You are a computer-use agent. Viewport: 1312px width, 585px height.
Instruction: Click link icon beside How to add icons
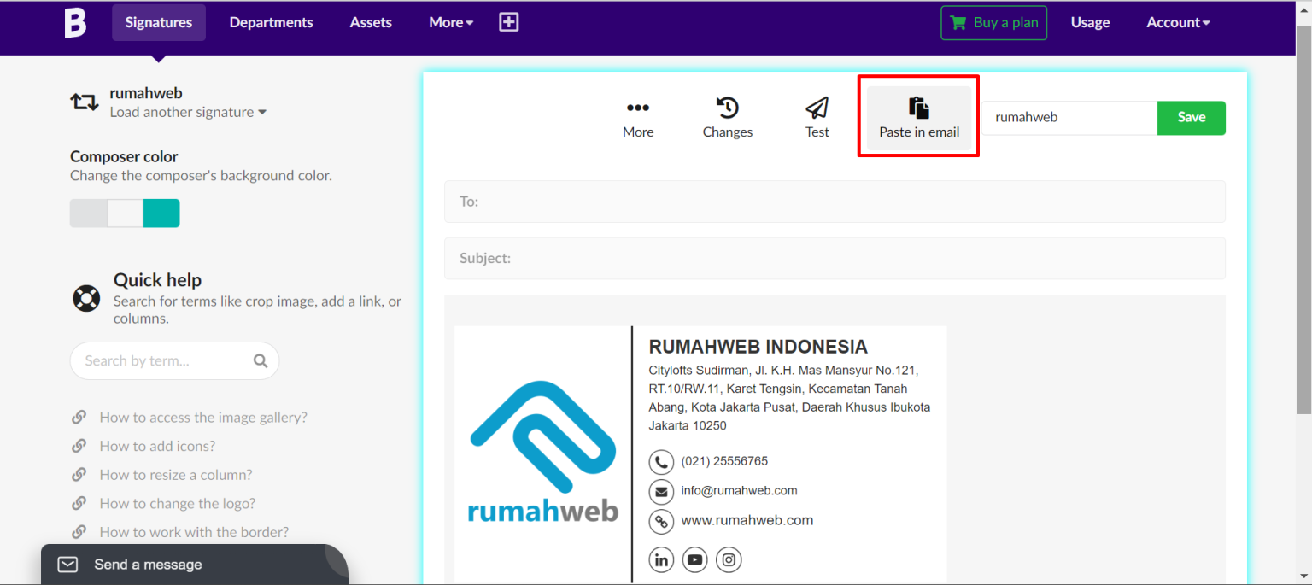(x=79, y=446)
